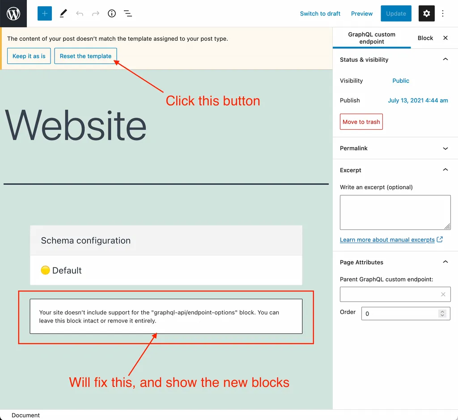This screenshot has width=458, height=420.
Task: Click the Publish label
Action: click(x=350, y=101)
